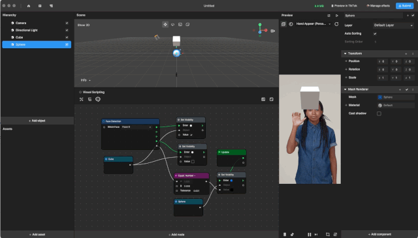Go to the Home icon in top bar

29,6
